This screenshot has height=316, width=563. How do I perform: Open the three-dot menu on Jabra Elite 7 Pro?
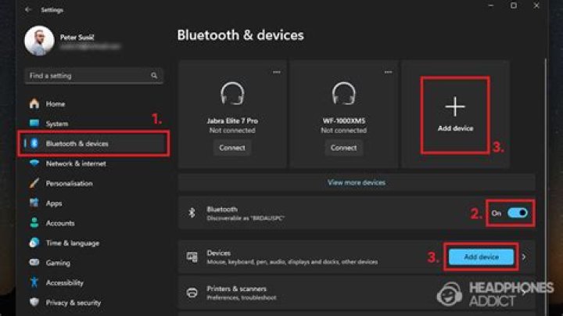276,72
